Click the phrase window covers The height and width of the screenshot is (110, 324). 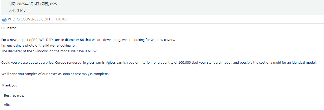click(163, 40)
